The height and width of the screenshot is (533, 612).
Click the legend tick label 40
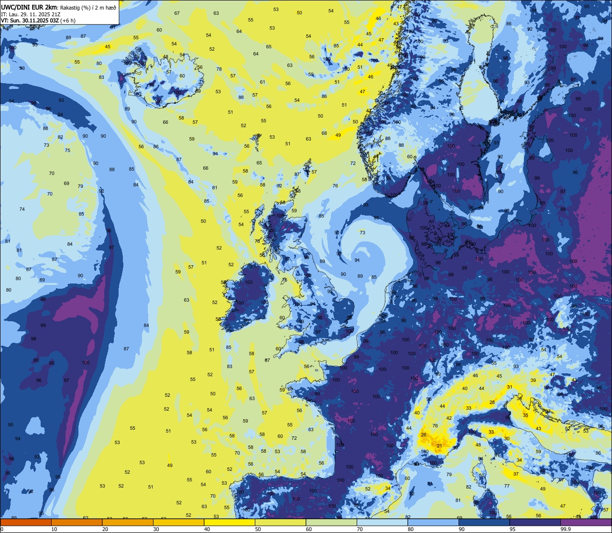207,529
